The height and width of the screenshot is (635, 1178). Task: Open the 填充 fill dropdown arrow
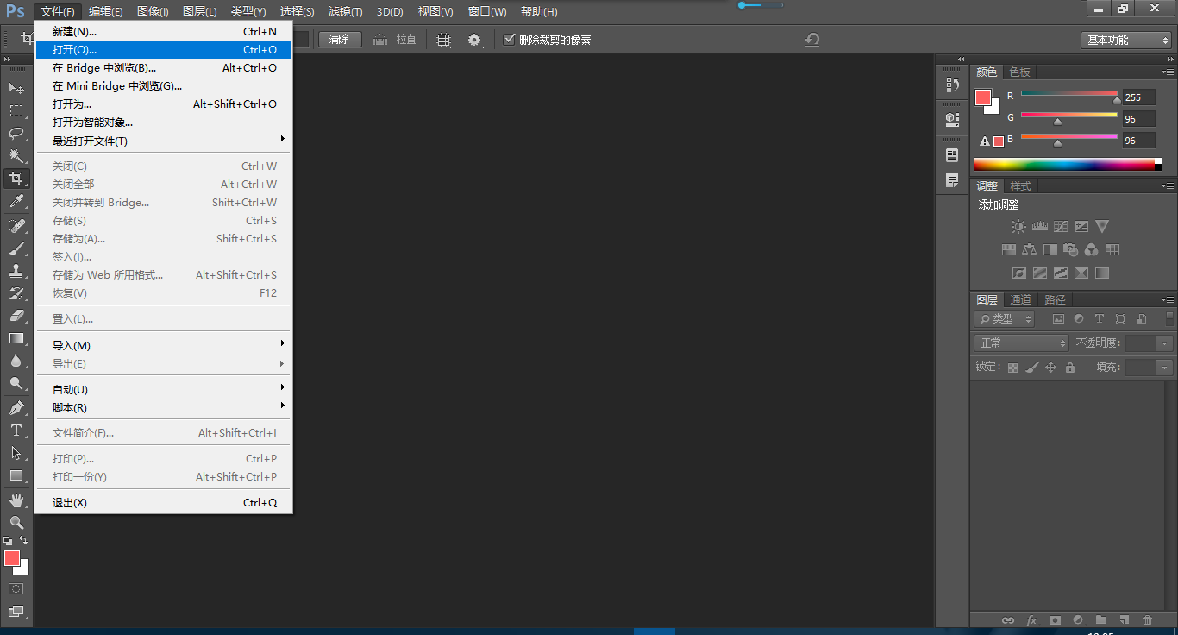click(x=1165, y=368)
